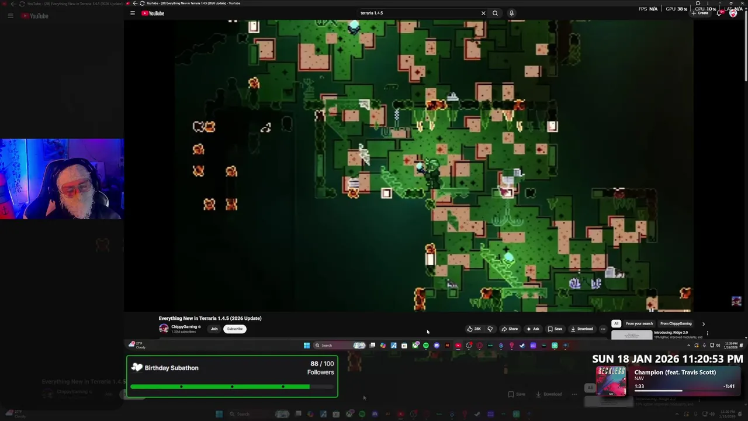The height and width of the screenshot is (421, 748).
Task: Open the taskbar clock showing 11:20 PM
Action: point(731,346)
